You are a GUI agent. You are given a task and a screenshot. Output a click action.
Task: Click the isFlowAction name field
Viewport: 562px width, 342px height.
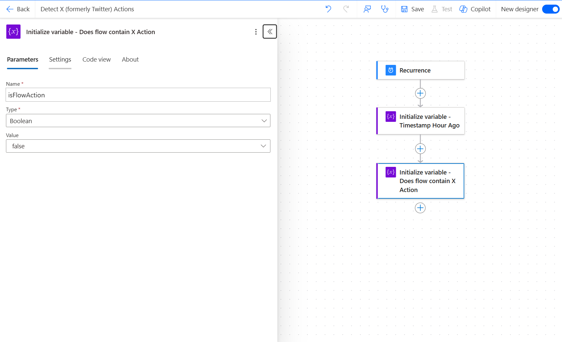(x=138, y=95)
